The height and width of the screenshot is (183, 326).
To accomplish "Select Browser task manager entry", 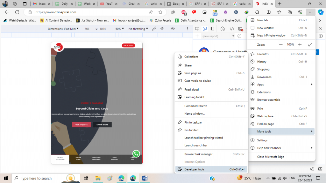I will [x=211, y=154].
